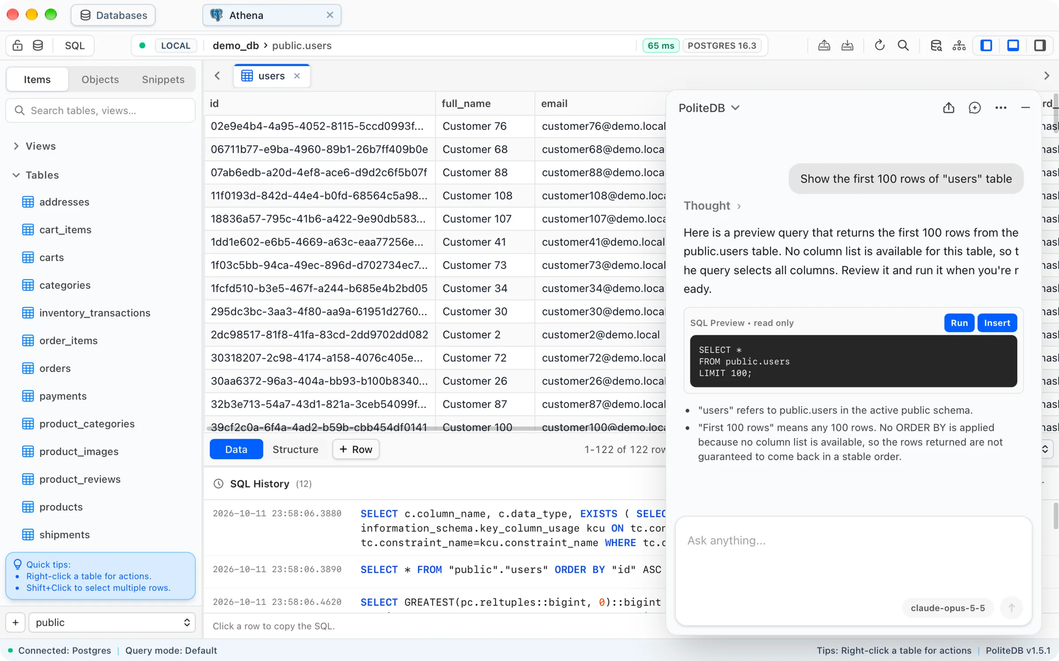Expand the Views tree section

coord(16,146)
